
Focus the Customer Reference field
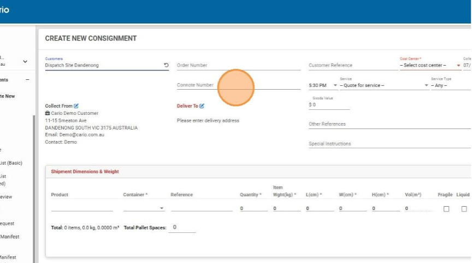[x=352, y=66]
